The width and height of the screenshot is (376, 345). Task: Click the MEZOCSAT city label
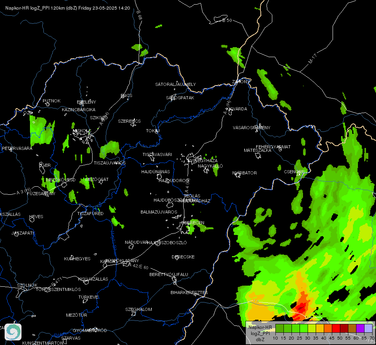click(x=97, y=179)
